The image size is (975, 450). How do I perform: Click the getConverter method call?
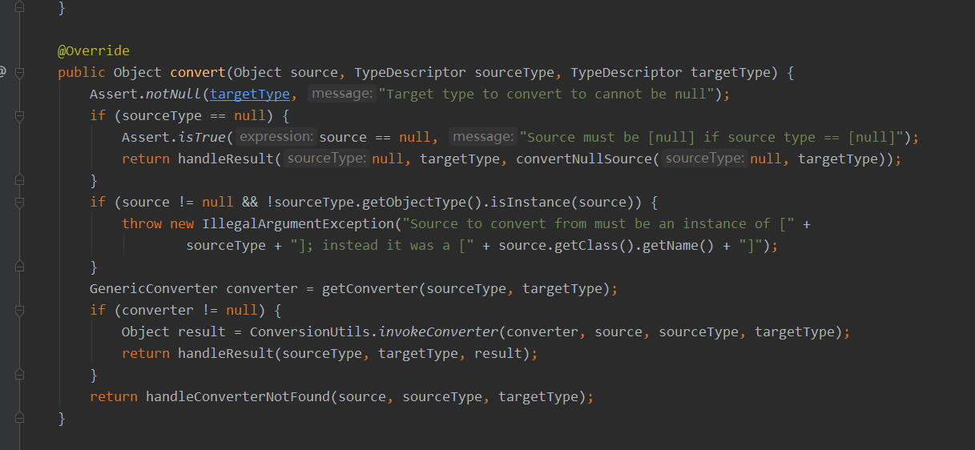pos(370,288)
